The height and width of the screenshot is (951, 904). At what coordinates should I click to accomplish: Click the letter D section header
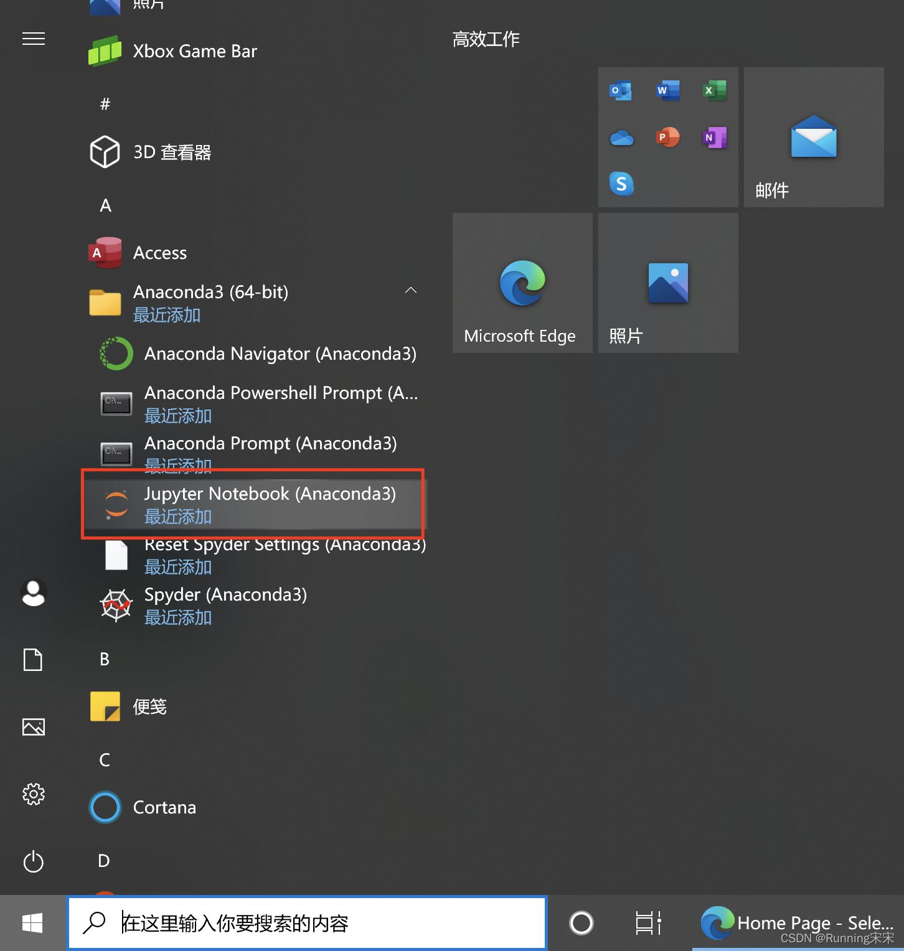[x=104, y=861]
